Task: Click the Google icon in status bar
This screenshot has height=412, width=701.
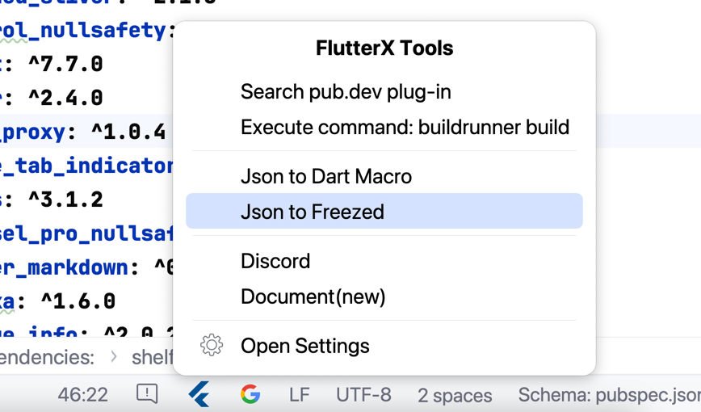Action: point(250,394)
